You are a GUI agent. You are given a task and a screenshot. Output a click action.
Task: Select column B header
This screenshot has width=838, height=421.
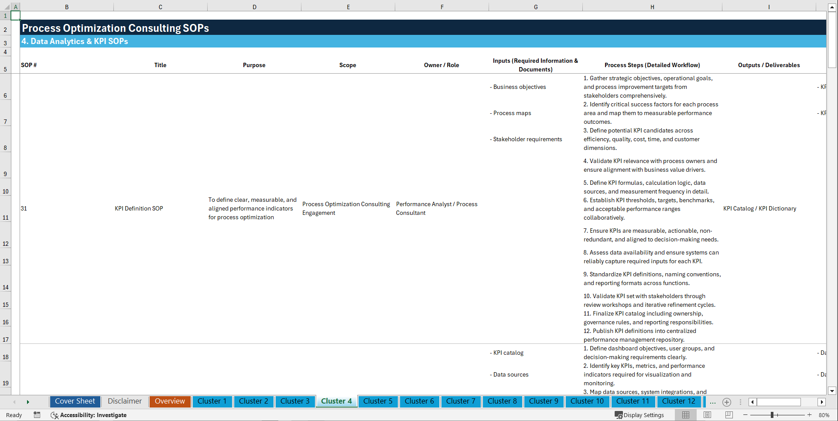(x=67, y=7)
